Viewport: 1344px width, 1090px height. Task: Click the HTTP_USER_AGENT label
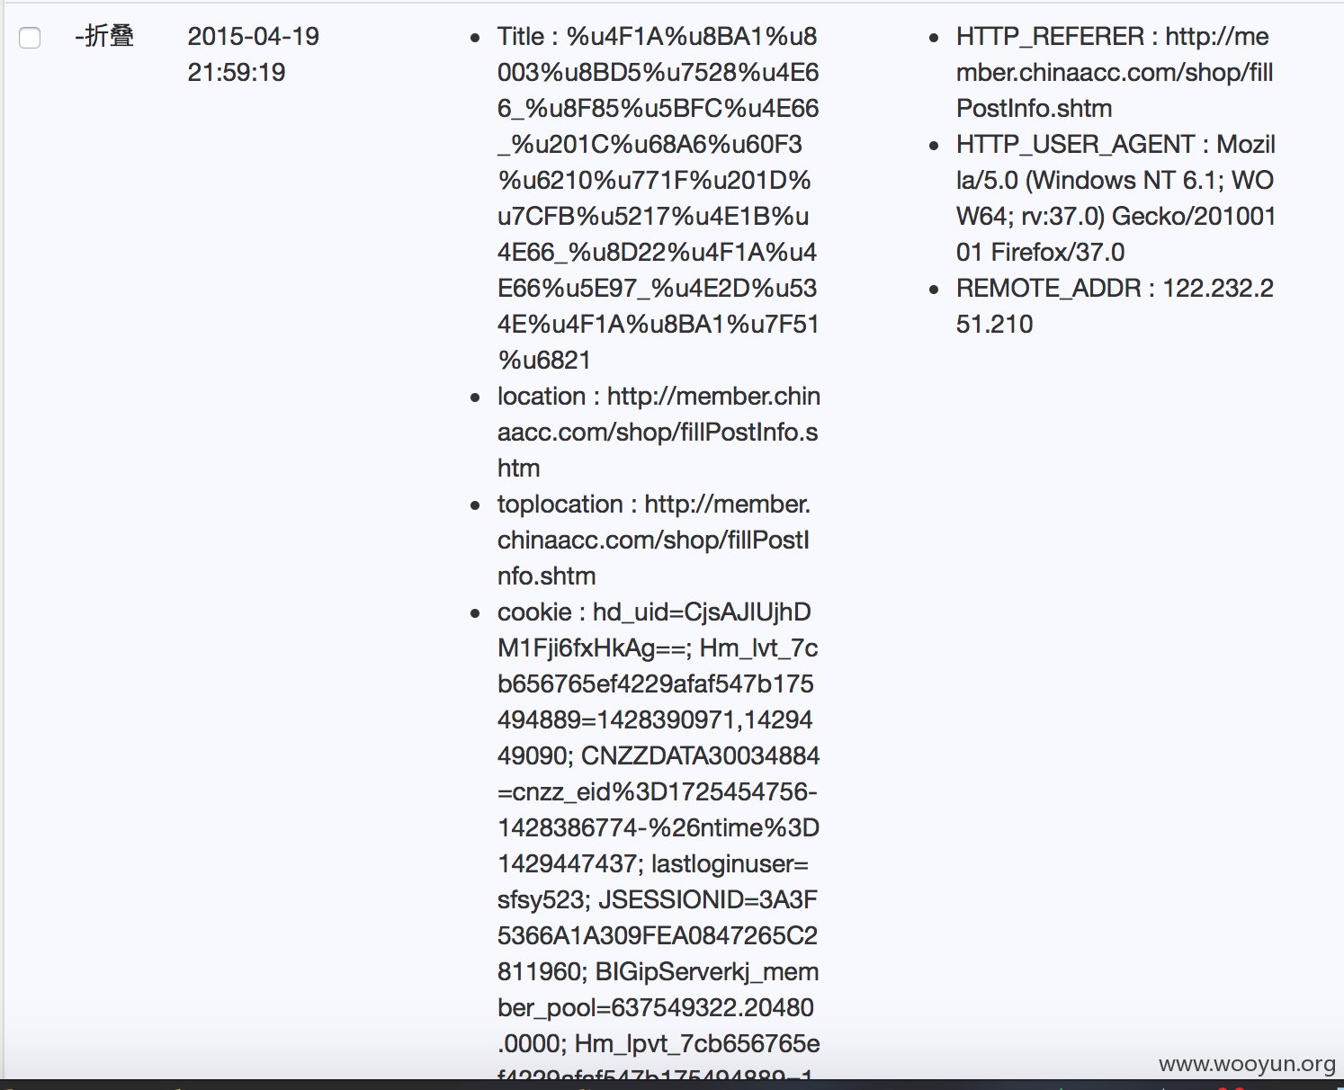[1076, 144]
